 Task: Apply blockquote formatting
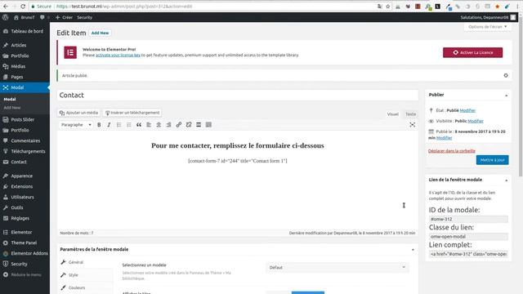point(139,125)
